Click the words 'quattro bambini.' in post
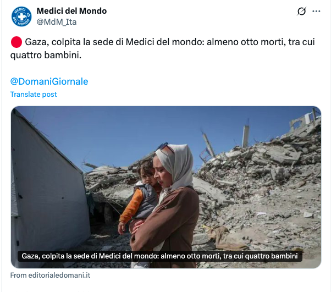This screenshot has width=331, height=292. click(46, 56)
